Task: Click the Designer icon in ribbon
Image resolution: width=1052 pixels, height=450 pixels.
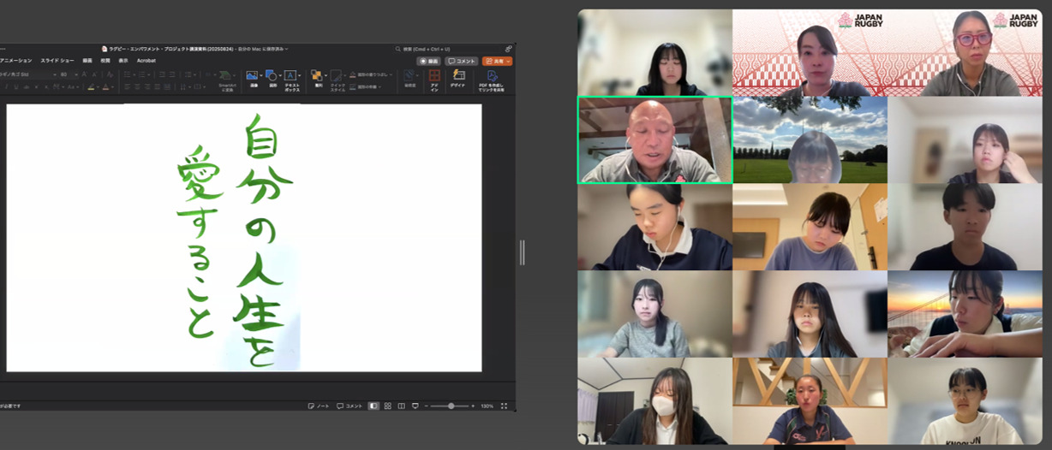Action: pyautogui.click(x=458, y=78)
